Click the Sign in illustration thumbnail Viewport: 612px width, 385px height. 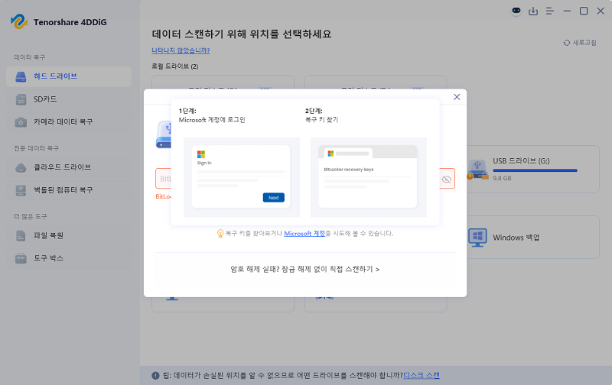242,177
